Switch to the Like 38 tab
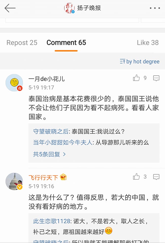Image resolution: width=165 pixels, height=243 pixels. [148, 43]
